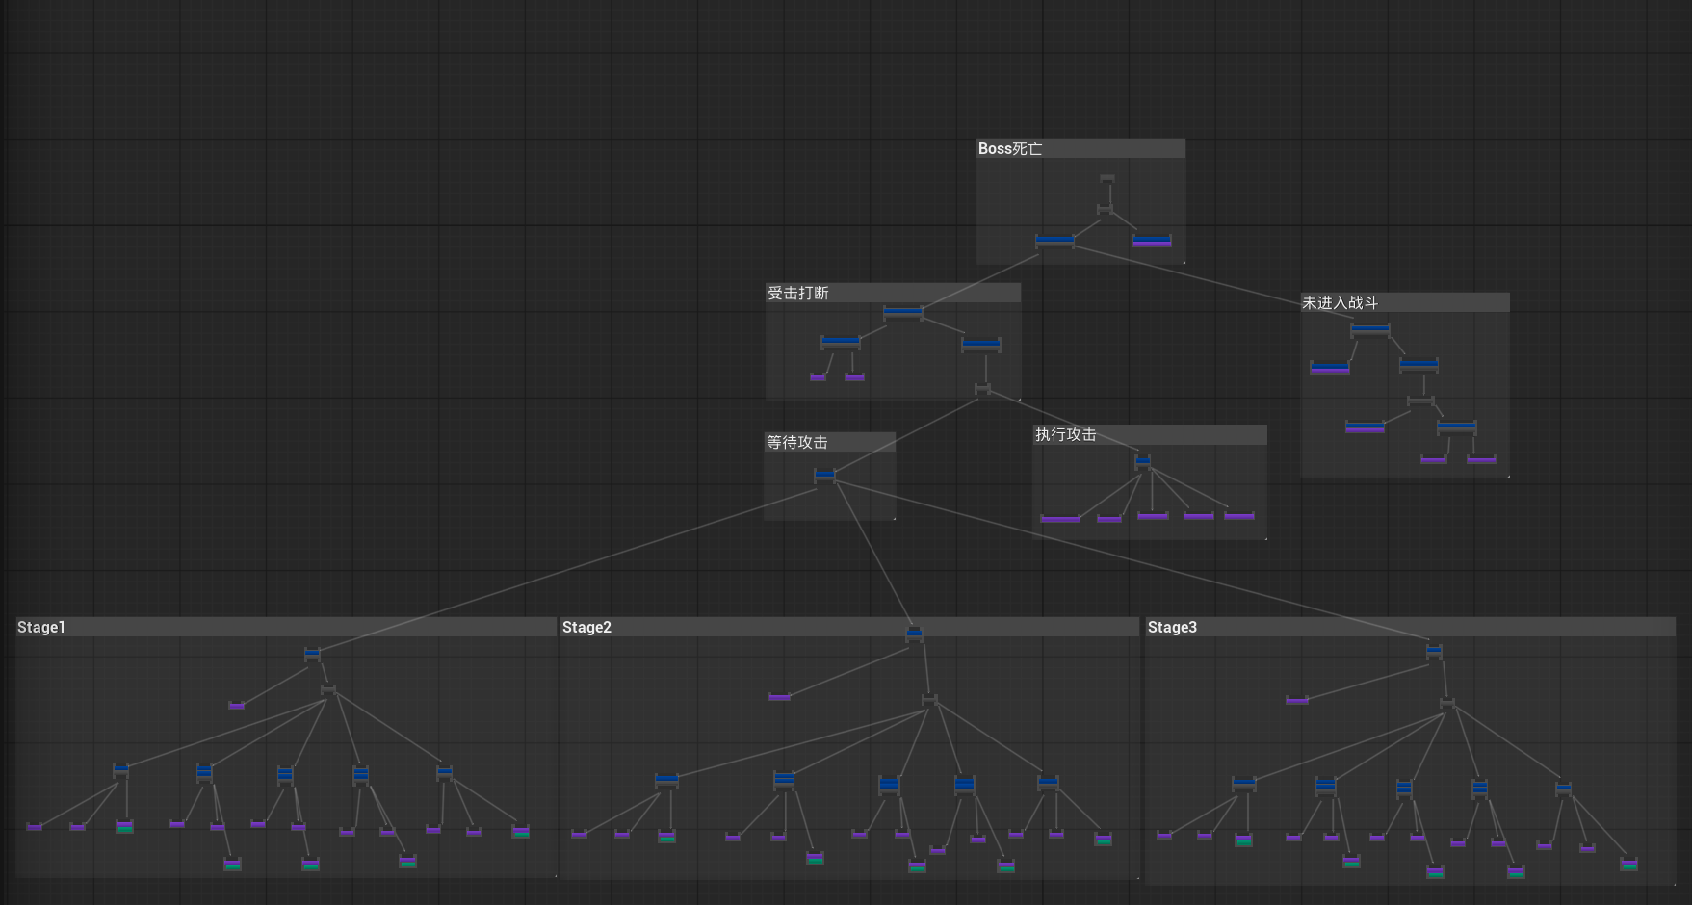The width and height of the screenshot is (1692, 905).
Task: Select the rightmost purple task in 执行攻击 group
Action: 1239,516
